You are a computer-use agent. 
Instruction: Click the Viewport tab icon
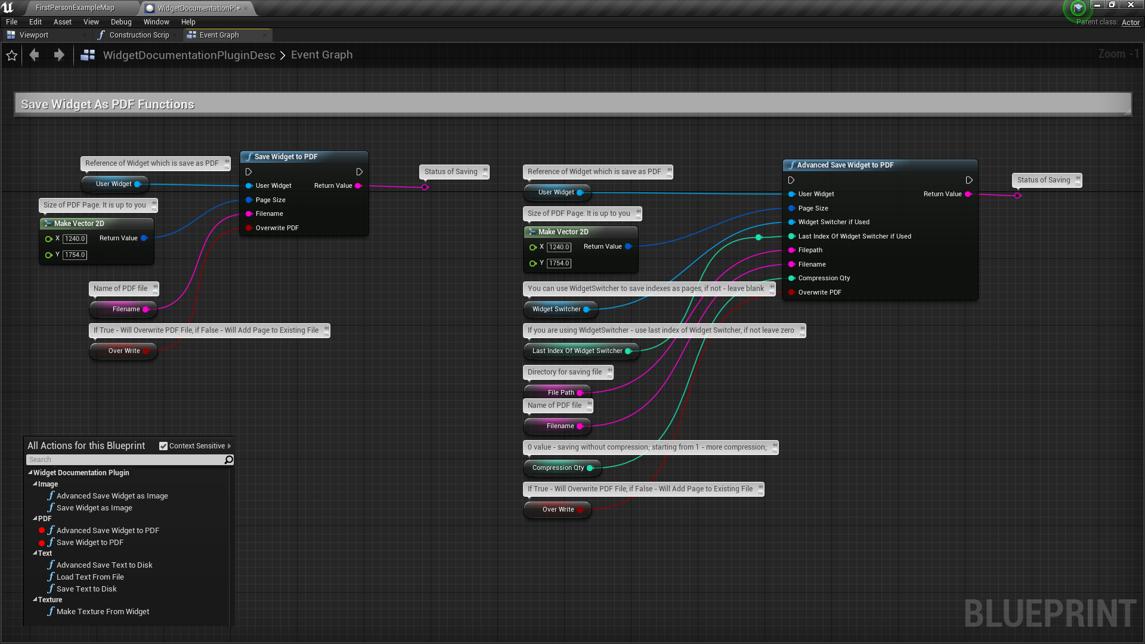point(11,35)
